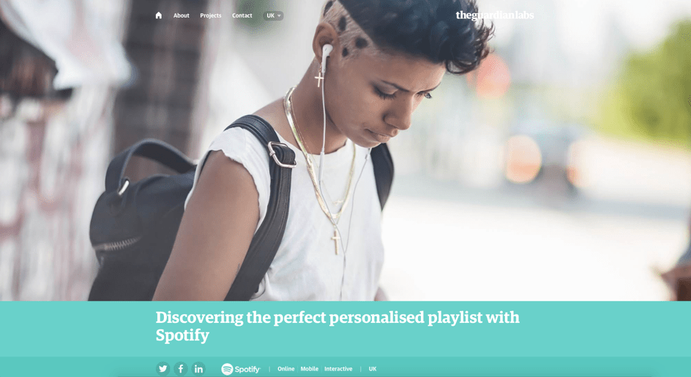Screen dimensions: 691x377
Task: Click the teal headline banner background
Action: click(345, 329)
